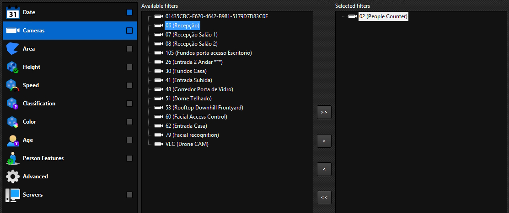Viewport: 509px width, 213px height.
Task: Enable the Area filter checkbox
Action: pyautogui.click(x=129, y=49)
